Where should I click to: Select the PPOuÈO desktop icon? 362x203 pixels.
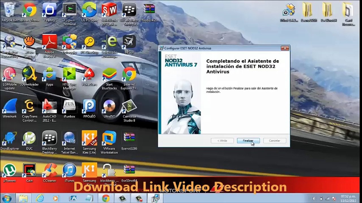[89, 109]
